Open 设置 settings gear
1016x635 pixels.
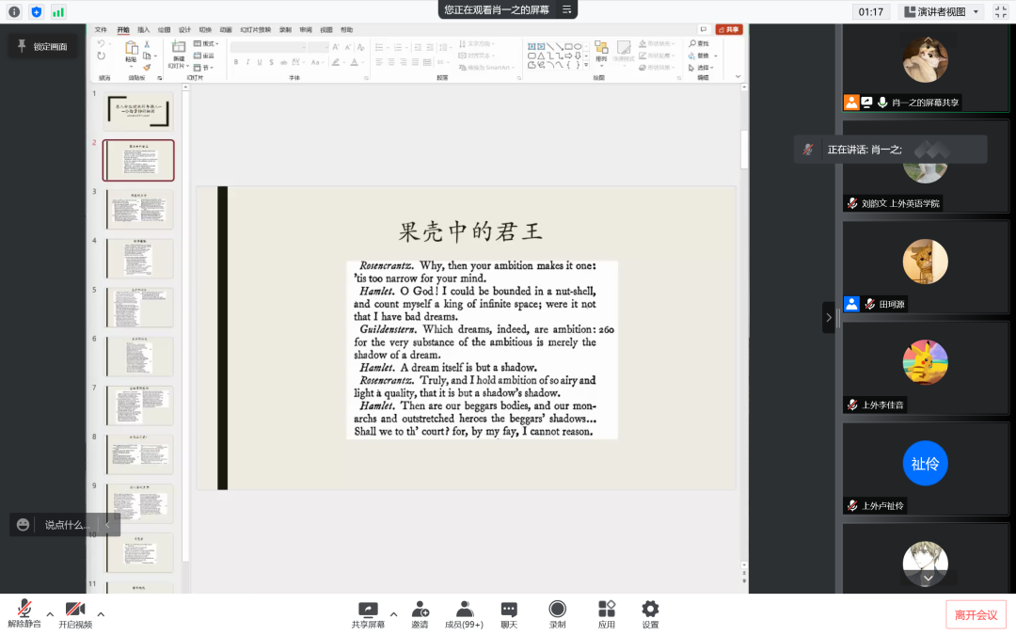point(650,614)
